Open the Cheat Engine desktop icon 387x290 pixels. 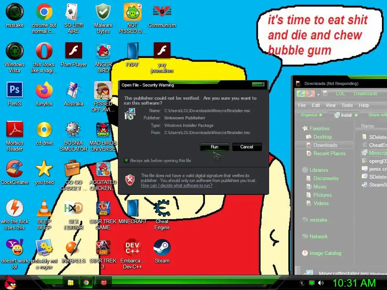click(162, 214)
